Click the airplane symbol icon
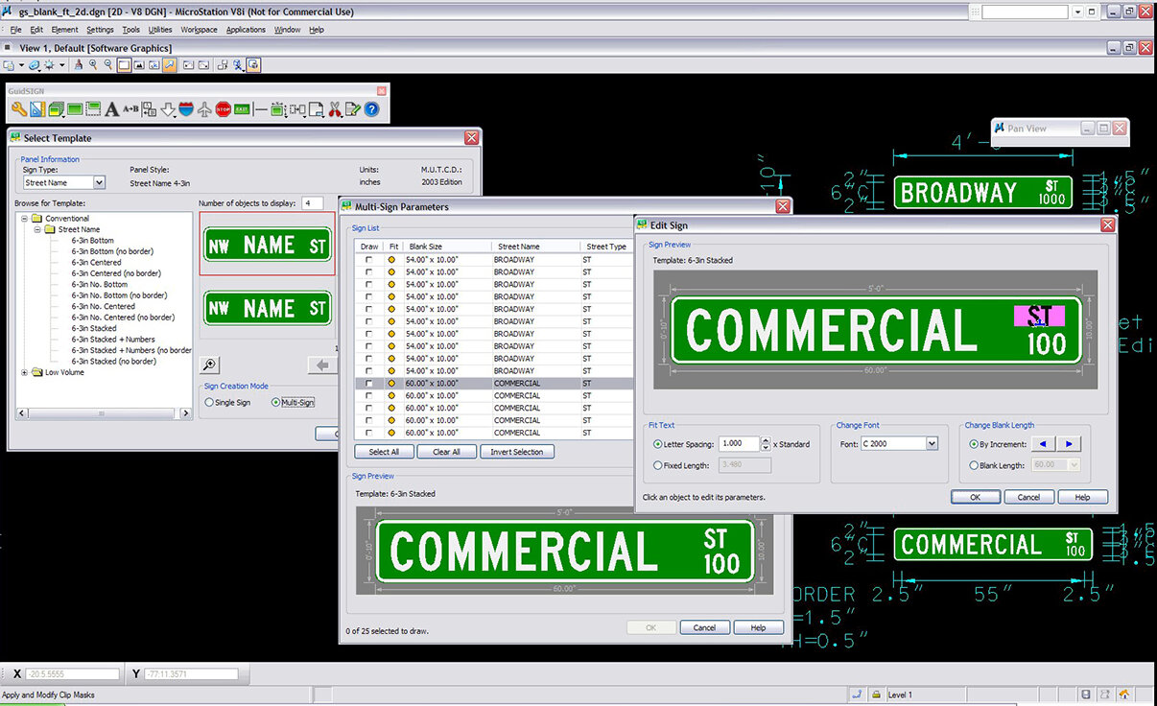1157x706 pixels. [x=203, y=109]
